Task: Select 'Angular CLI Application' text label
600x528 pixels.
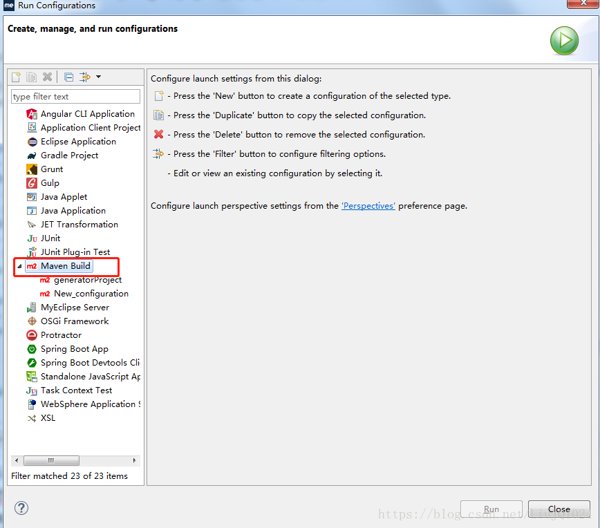Action: 88,114
